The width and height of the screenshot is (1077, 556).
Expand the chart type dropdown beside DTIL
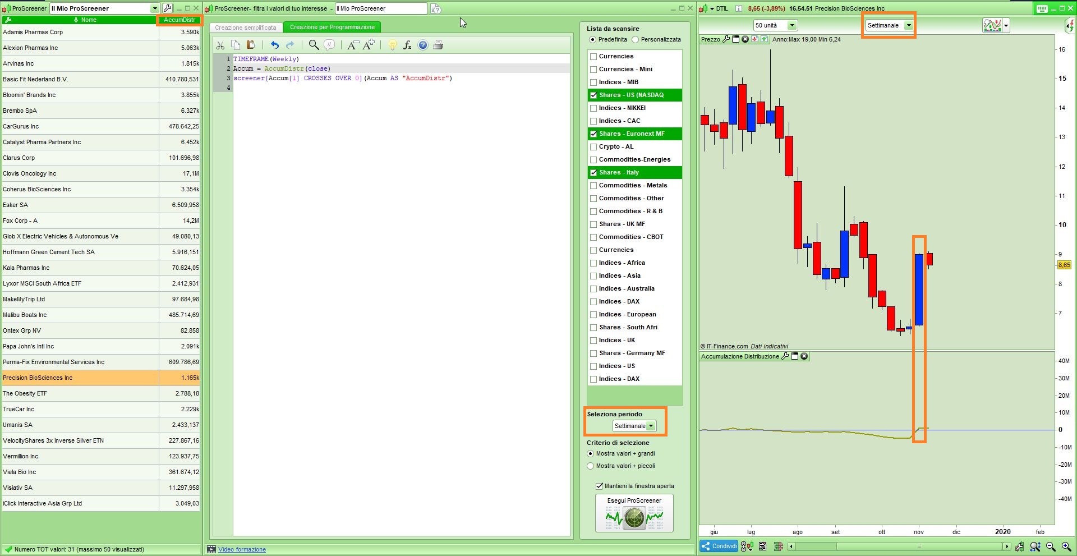click(x=712, y=8)
